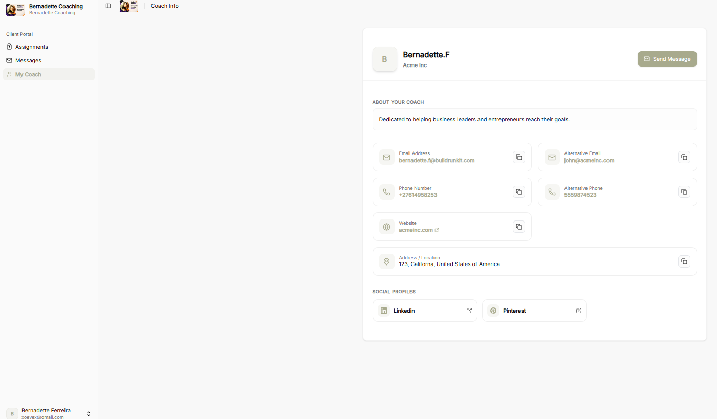This screenshot has height=419, width=717.
Task: Copy the Alternative Email value
Action: point(684,157)
